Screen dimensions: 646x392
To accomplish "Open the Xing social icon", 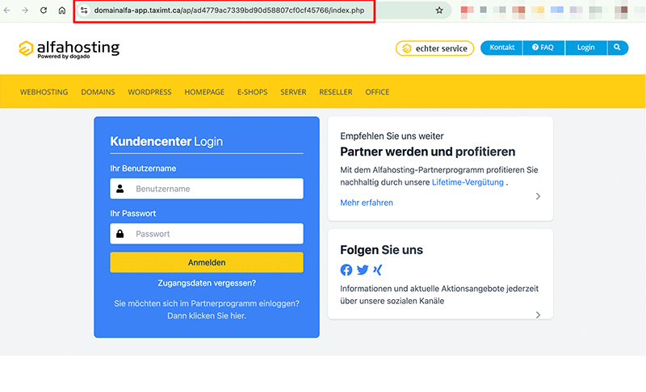I will pyautogui.click(x=377, y=270).
